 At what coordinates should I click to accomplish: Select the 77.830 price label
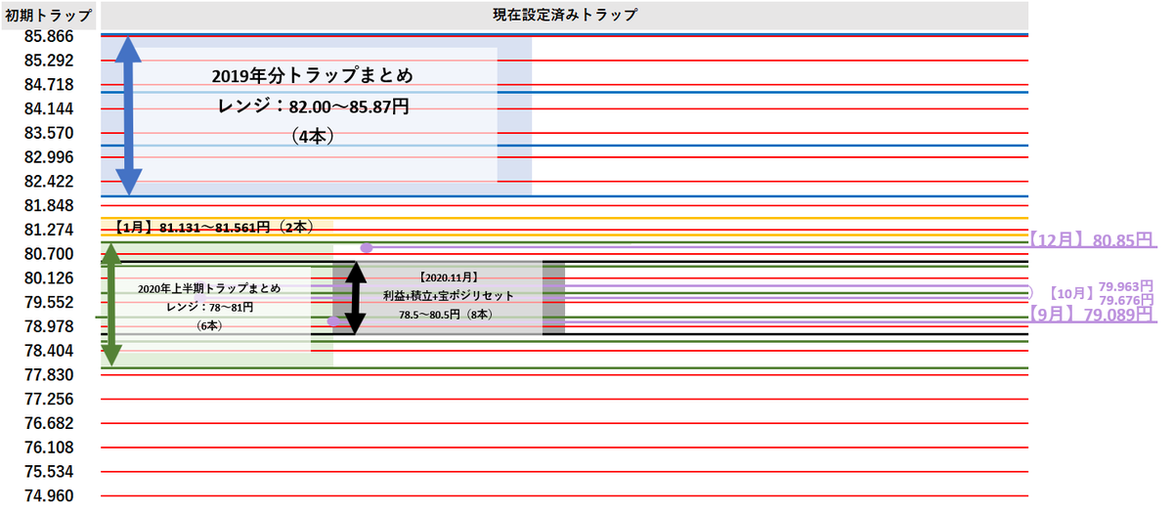point(48,375)
